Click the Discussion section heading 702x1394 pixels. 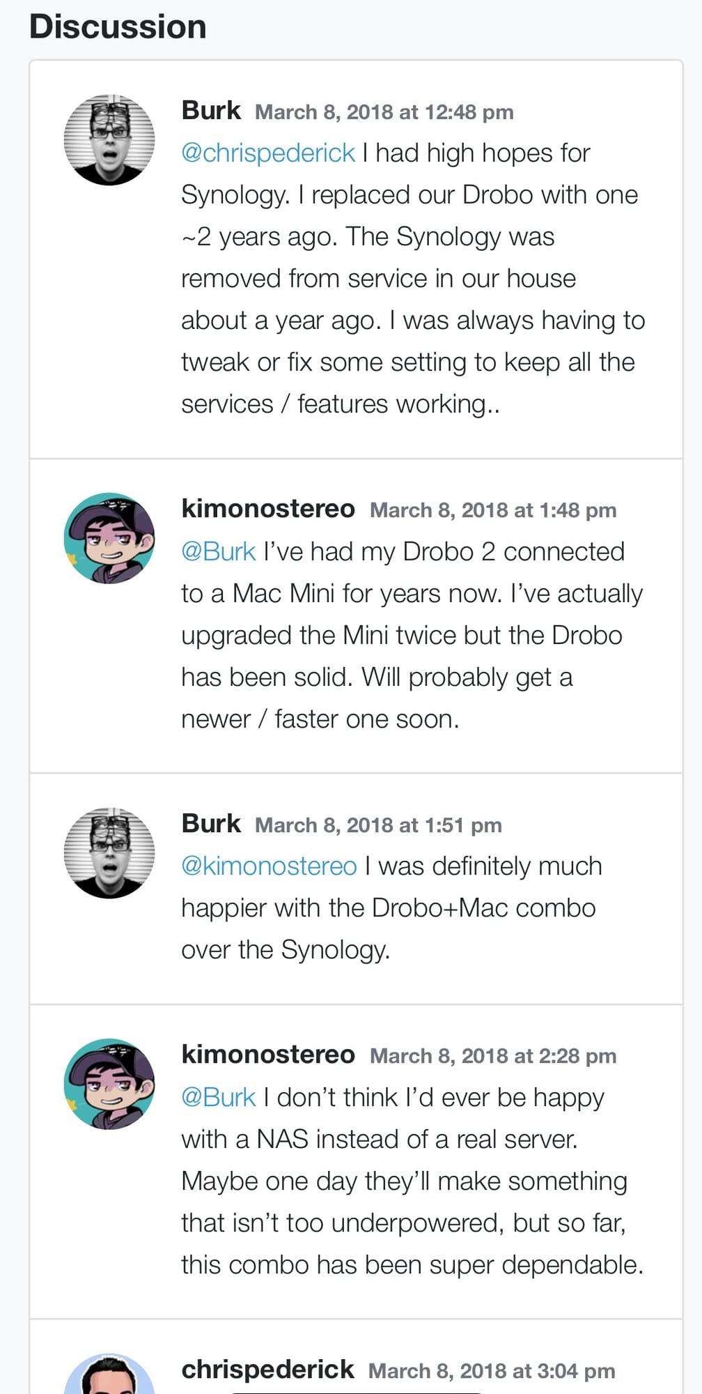[117, 26]
